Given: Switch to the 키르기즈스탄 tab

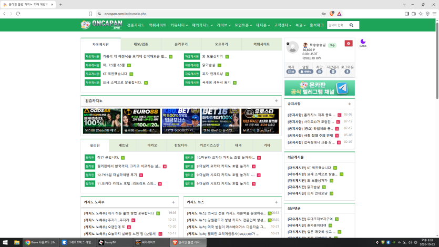Looking at the screenshot, I should point(209,146).
